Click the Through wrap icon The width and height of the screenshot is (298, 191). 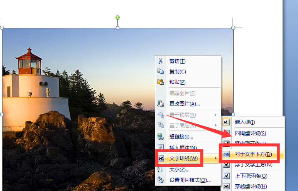pos(226,186)
